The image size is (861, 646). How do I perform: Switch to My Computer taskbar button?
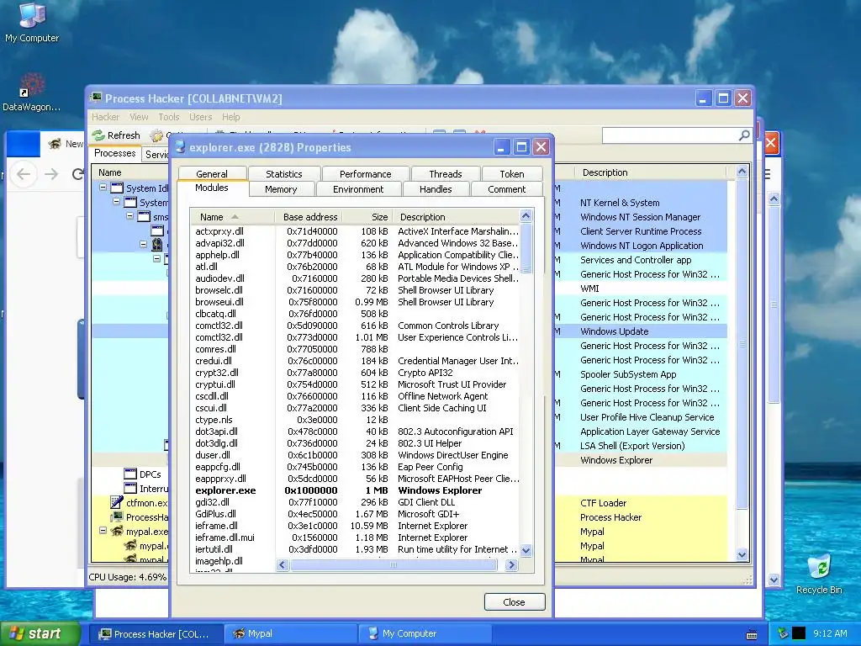(426, 633)
